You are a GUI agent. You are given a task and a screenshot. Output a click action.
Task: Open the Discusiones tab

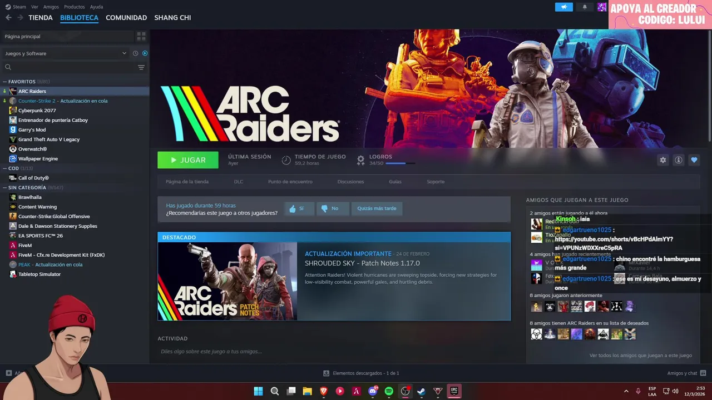click(350, 182)
